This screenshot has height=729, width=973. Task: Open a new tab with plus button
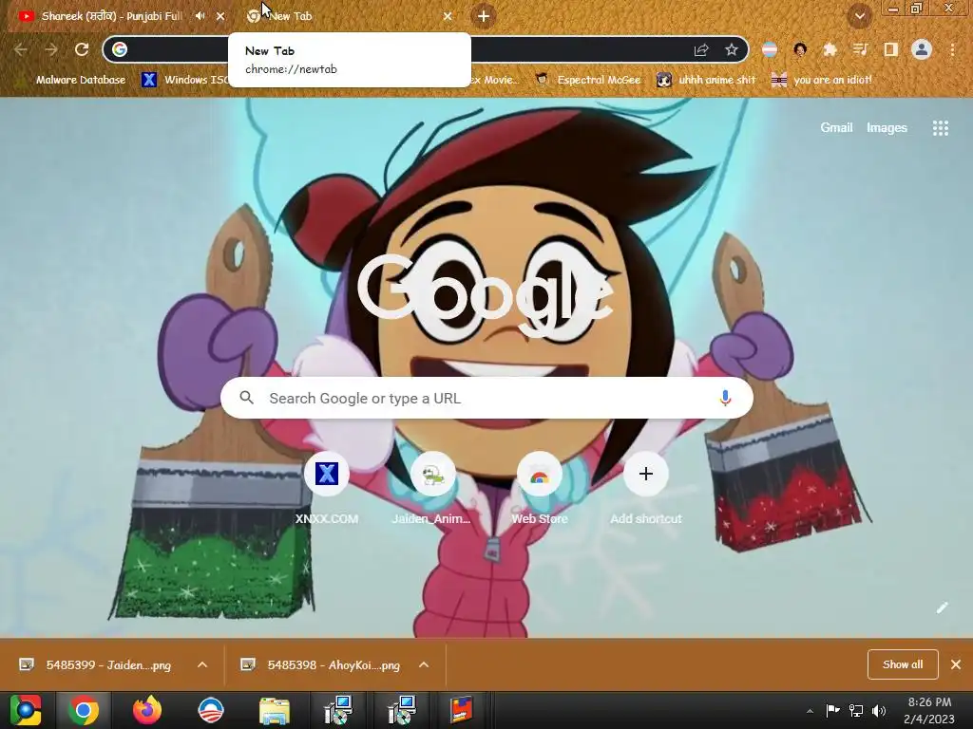click(x=484, y=16)
